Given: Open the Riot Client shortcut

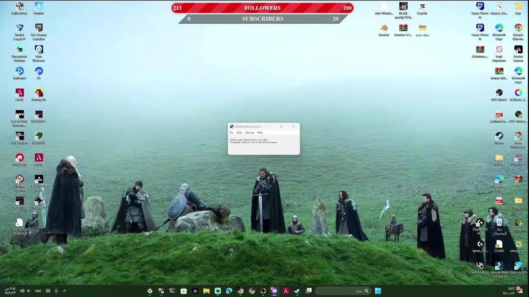Looking at the screenshot, I should click(x=19, y=160).
